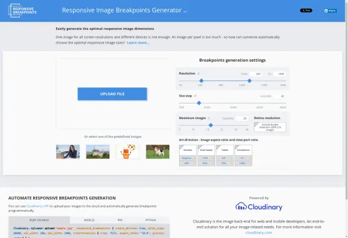Open the Resolution help question mark

[x=198, y=74]
